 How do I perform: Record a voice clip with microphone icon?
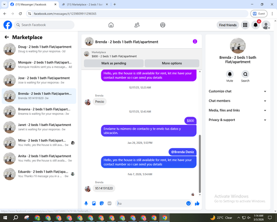point(86,204)
